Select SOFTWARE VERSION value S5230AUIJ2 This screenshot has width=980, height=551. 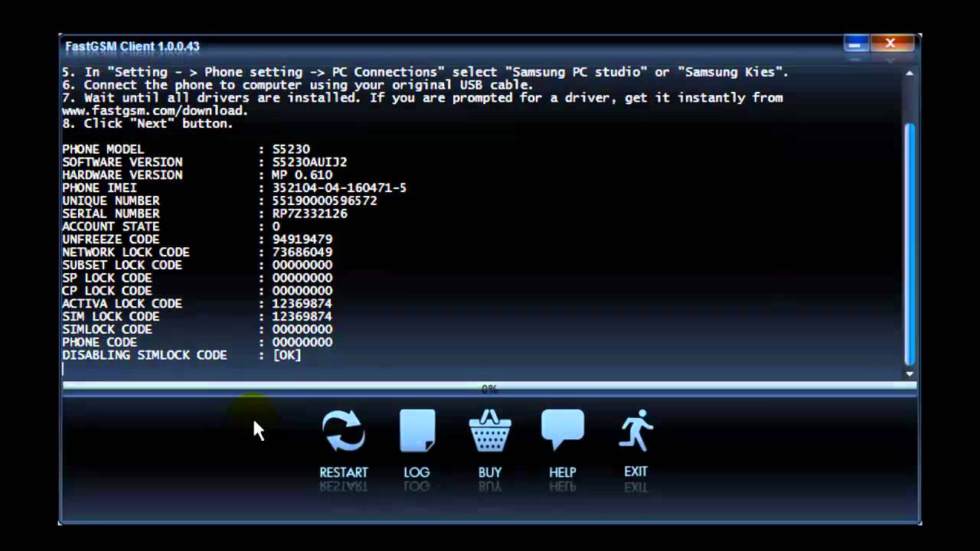[310, 162]
